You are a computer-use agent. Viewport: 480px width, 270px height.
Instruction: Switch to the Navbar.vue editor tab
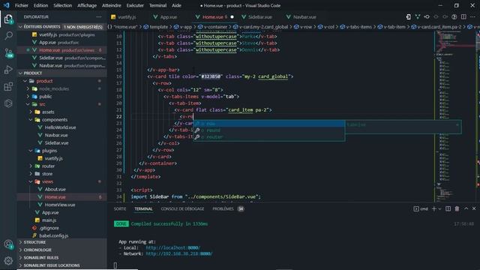pyautogui.click(x=301, y=16)
